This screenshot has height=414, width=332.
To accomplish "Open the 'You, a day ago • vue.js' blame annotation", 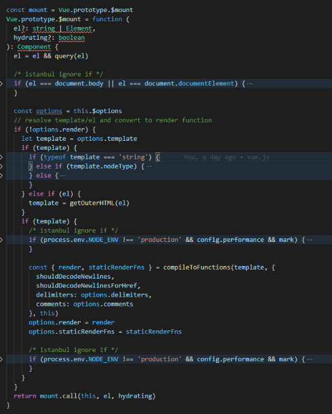I will [226, 157].
